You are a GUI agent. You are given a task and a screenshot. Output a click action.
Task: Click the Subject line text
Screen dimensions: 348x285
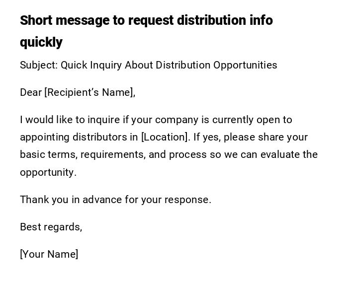[x=148, y=65]
